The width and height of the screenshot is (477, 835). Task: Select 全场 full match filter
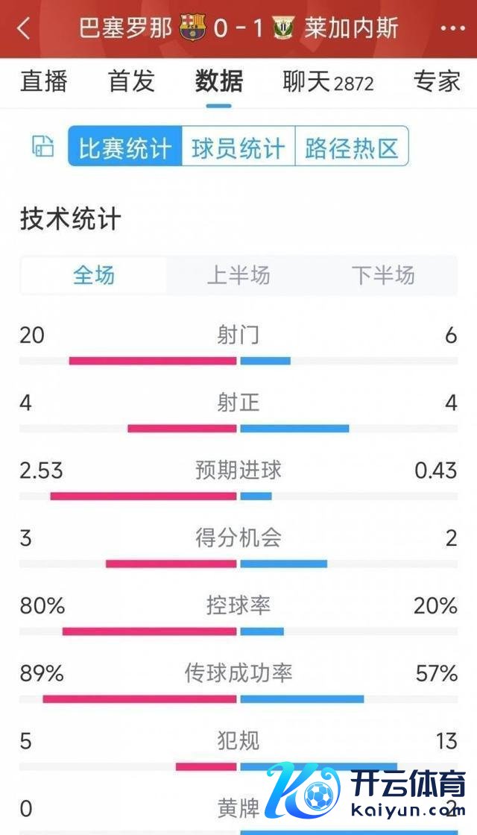[x=94, y=276]
